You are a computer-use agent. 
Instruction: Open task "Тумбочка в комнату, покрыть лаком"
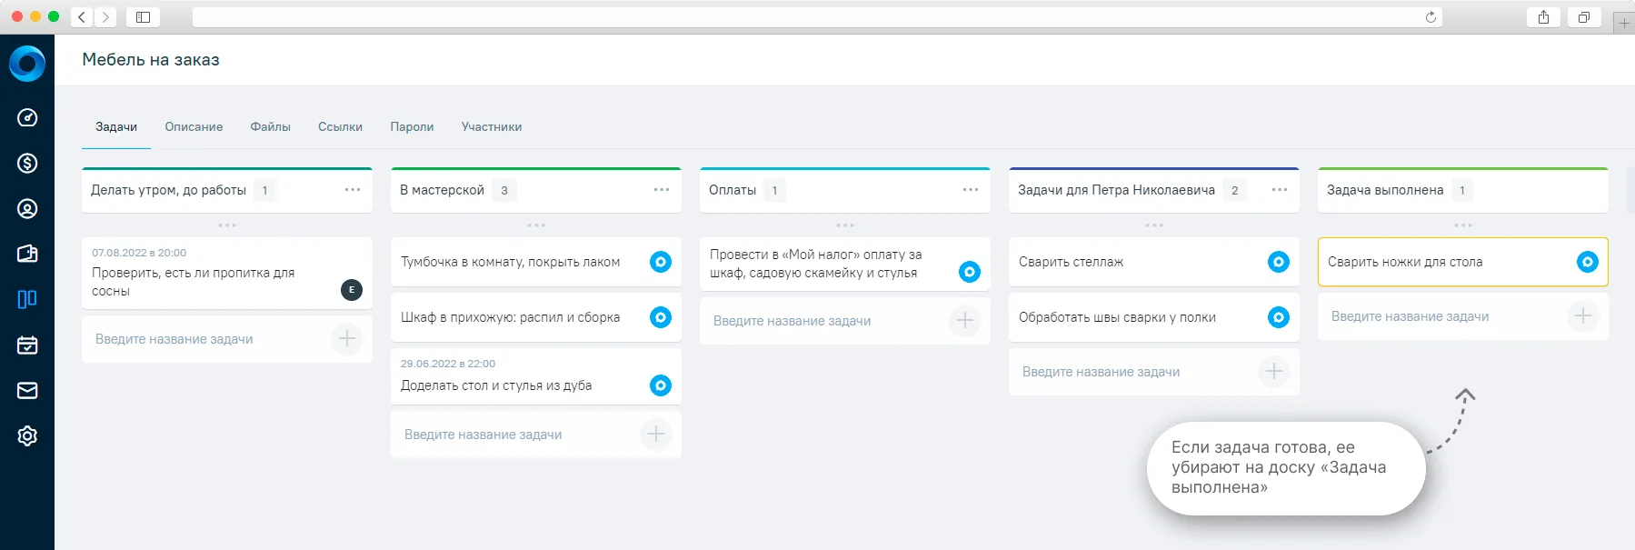tap(536, 262)
